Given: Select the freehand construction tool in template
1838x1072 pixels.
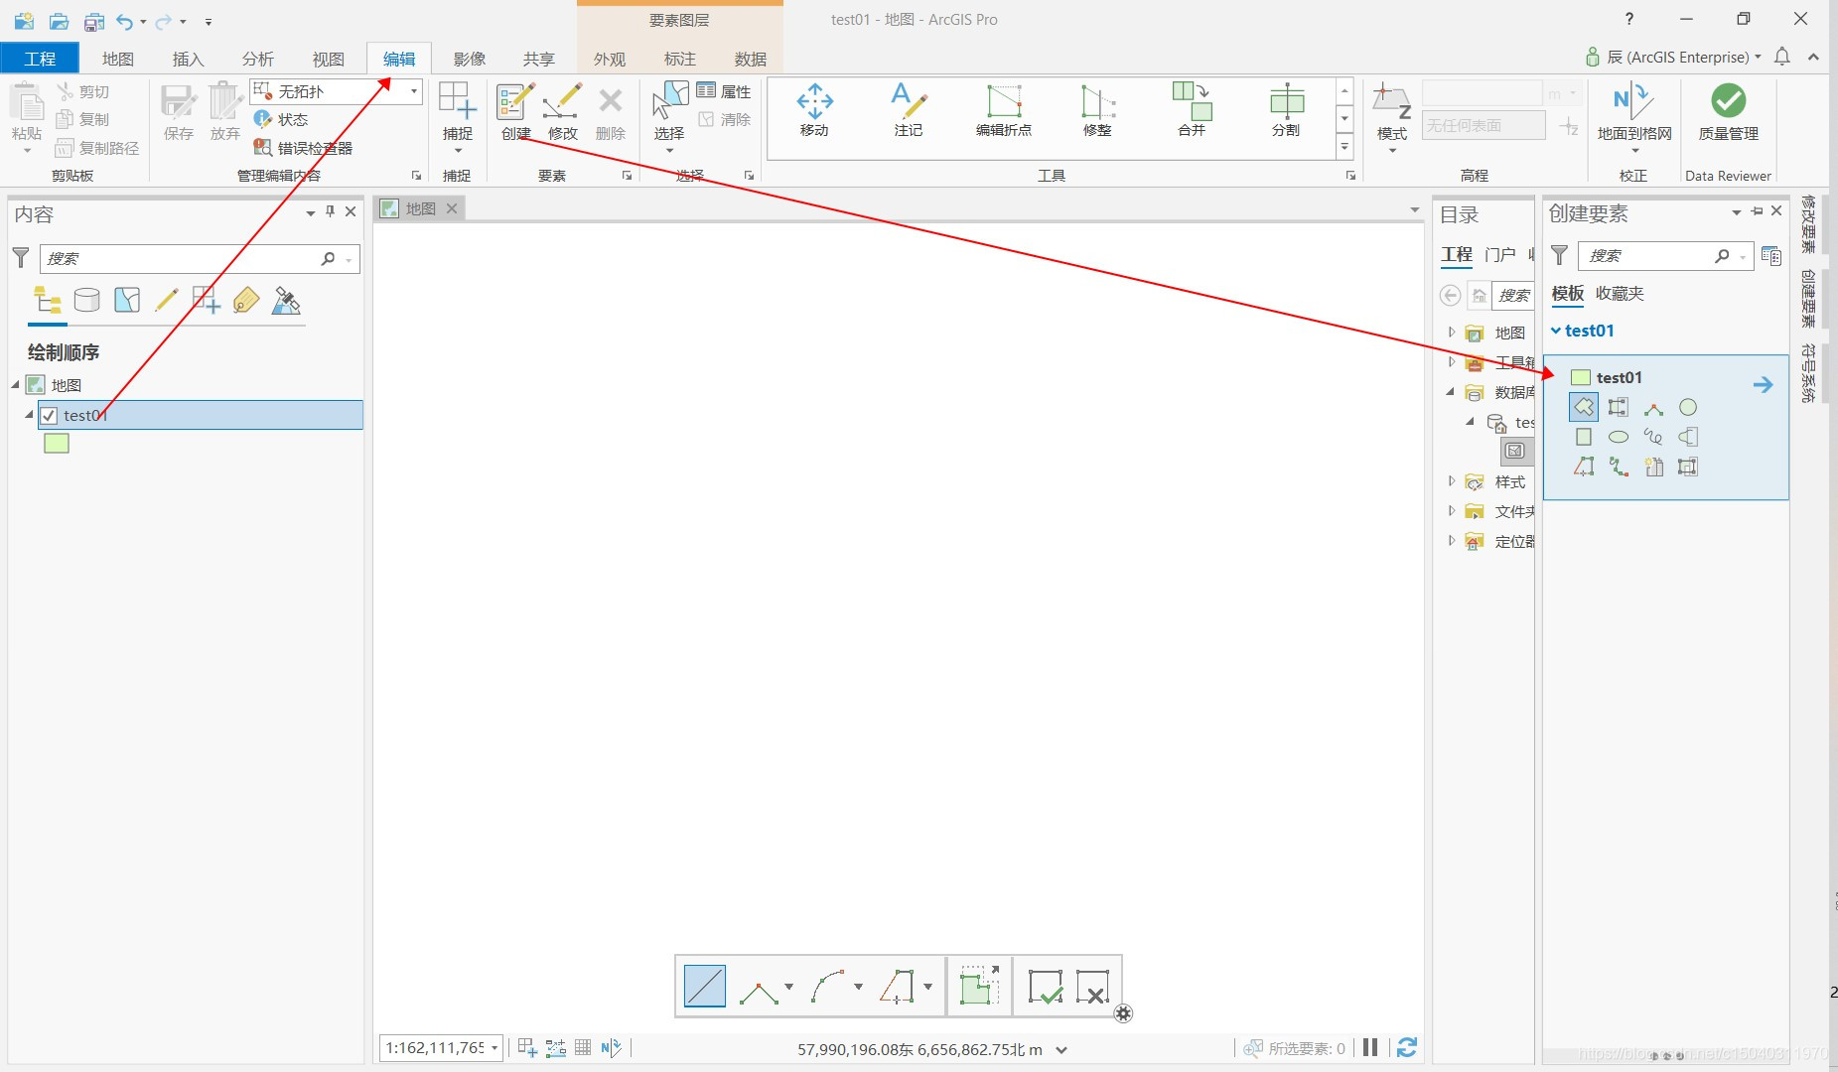Looking at the screenshot, I should (1653, 437).
